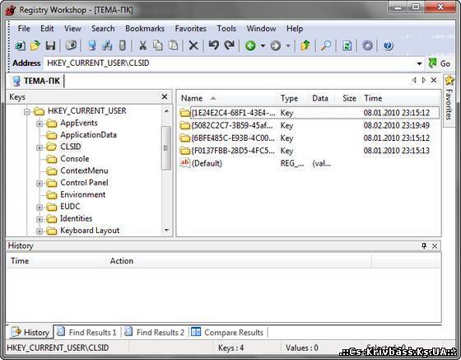The width and height of the screenshot is (461, 360).
Task: Open the View menu
Action: point(72,29)
